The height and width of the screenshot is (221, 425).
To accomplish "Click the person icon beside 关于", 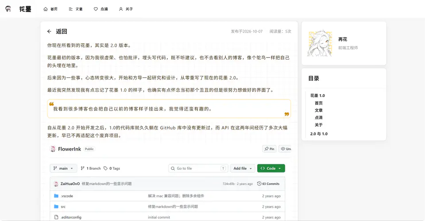I will pyautogui.click(x=121, y=9).
